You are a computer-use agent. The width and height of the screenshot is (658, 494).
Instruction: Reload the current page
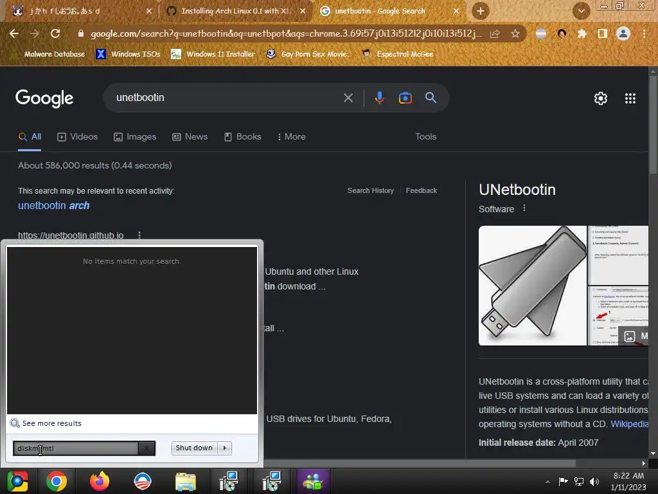point(55,33)
